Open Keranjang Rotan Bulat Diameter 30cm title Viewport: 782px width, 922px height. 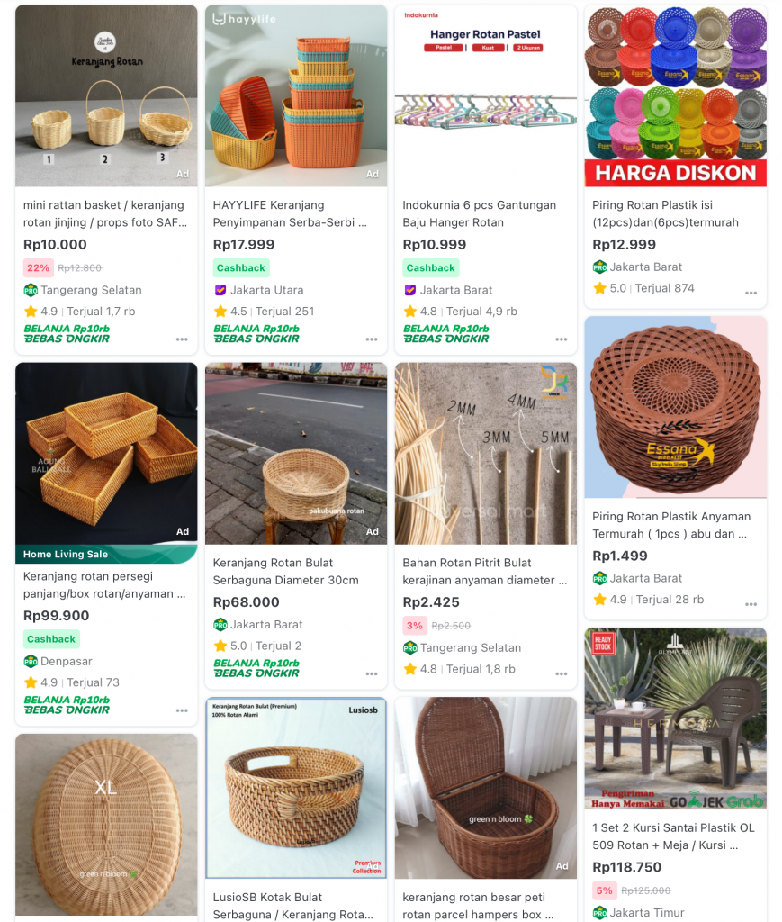285,571
